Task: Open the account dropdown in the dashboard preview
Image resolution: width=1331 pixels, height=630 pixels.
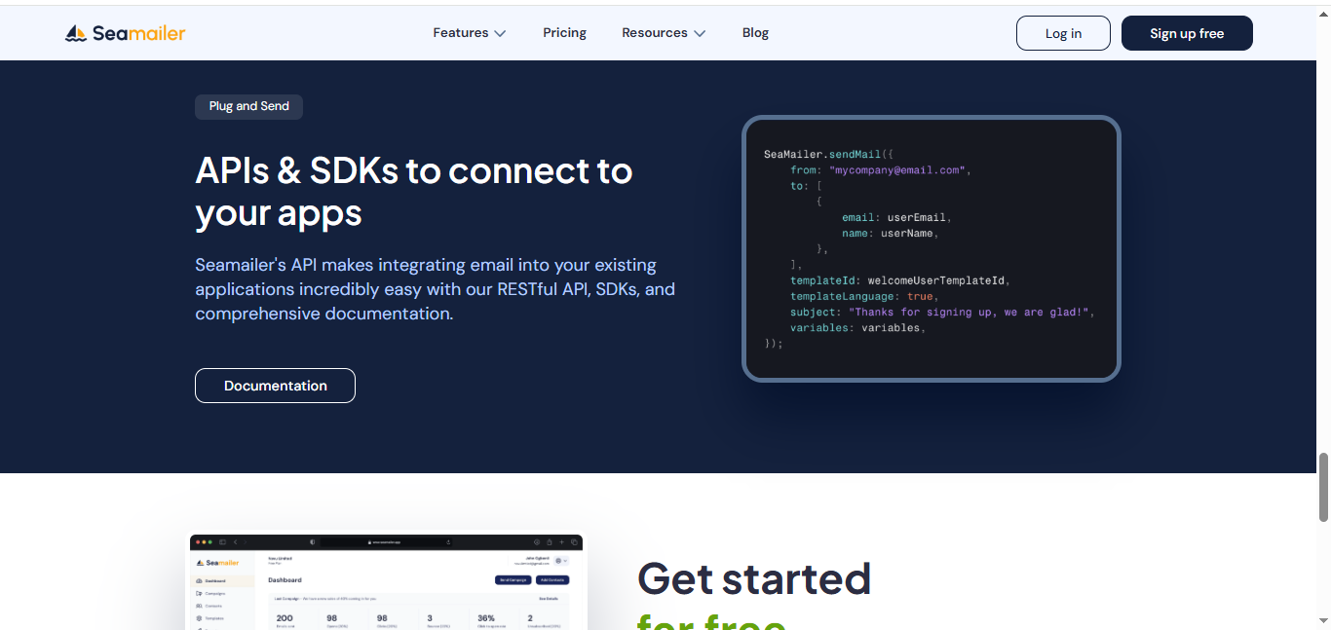Action: [x=561, y=561]
